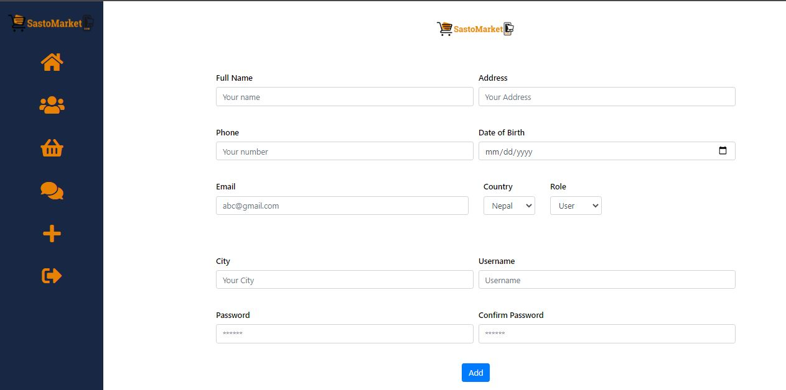Click the Username label
The image size is (786, 390).
(x=497, y=261)
